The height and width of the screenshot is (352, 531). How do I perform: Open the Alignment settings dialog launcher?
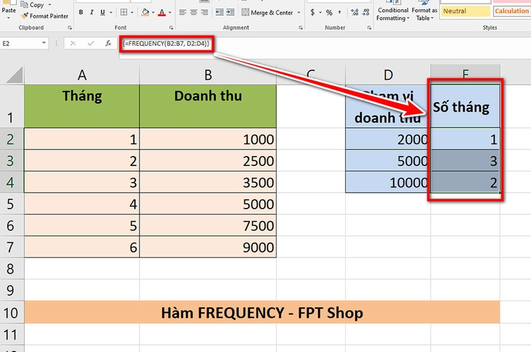click(301, 28)
